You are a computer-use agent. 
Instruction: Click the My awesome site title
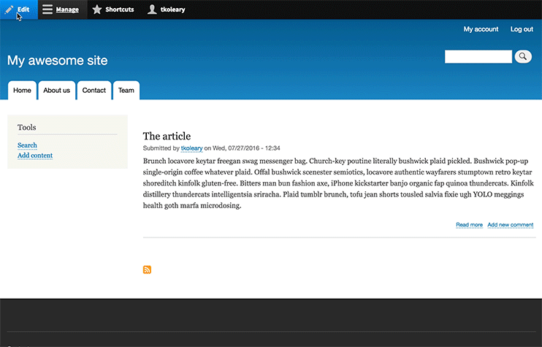point(57,61)
